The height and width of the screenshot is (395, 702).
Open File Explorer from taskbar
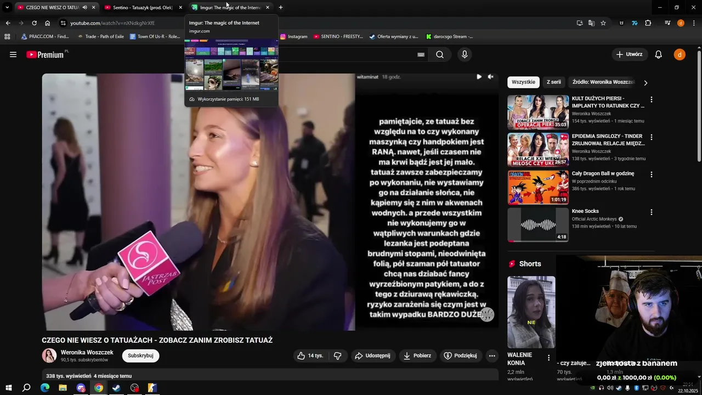[63, 388]
